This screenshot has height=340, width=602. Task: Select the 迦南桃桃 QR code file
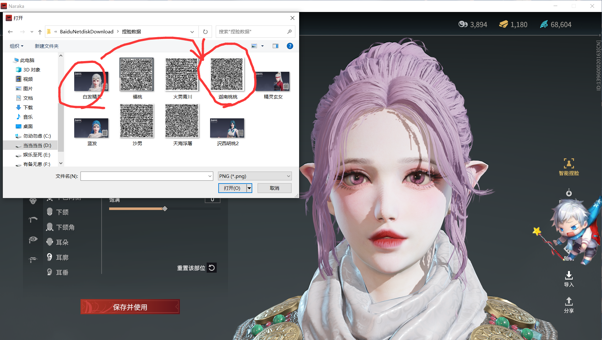(x=227, y=79)
